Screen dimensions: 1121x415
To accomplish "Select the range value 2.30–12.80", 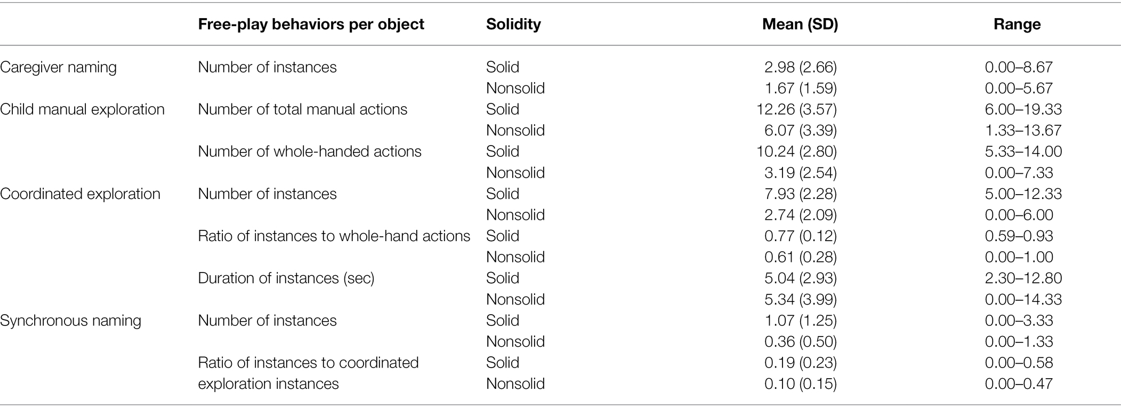I will (x=1023, y=278).
